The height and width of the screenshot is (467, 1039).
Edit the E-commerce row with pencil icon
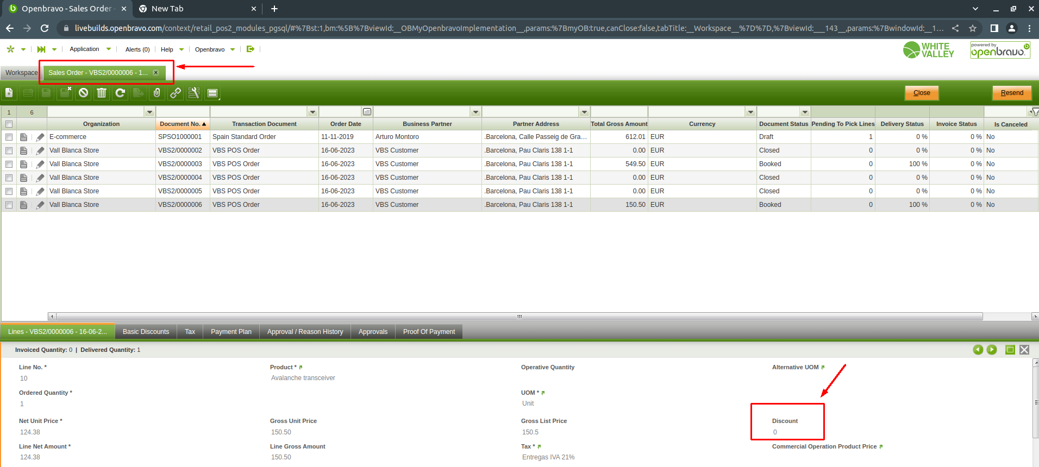click(x=40, y=137)
